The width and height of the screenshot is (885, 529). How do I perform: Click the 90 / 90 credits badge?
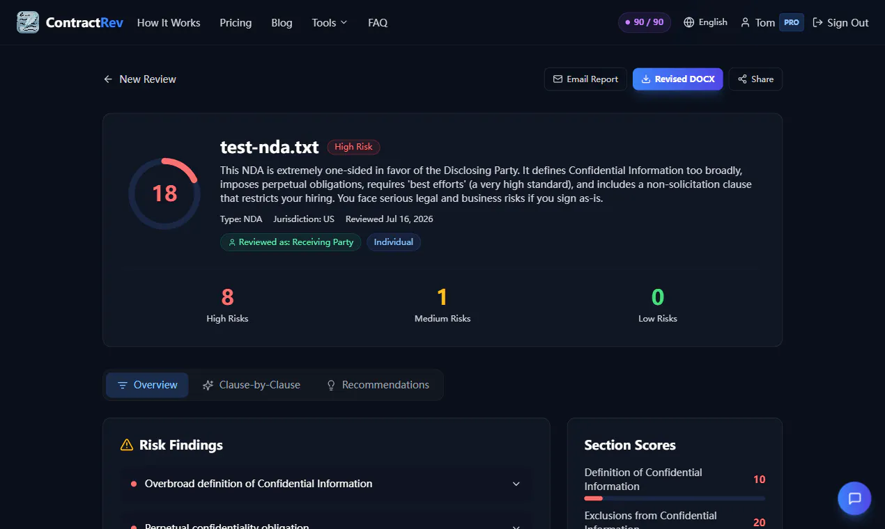[x=645, y=22]
